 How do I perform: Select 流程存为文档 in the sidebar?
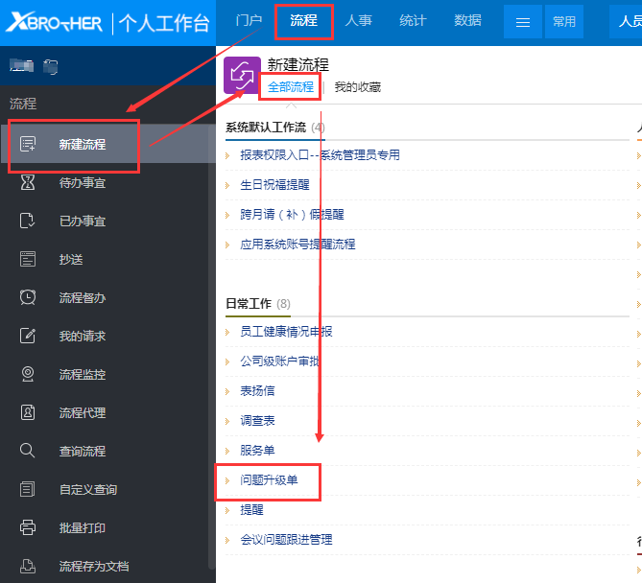coord(94,567)
